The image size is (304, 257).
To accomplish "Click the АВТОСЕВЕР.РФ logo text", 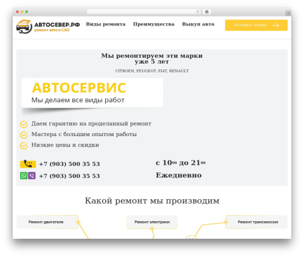I will point(57,25).
